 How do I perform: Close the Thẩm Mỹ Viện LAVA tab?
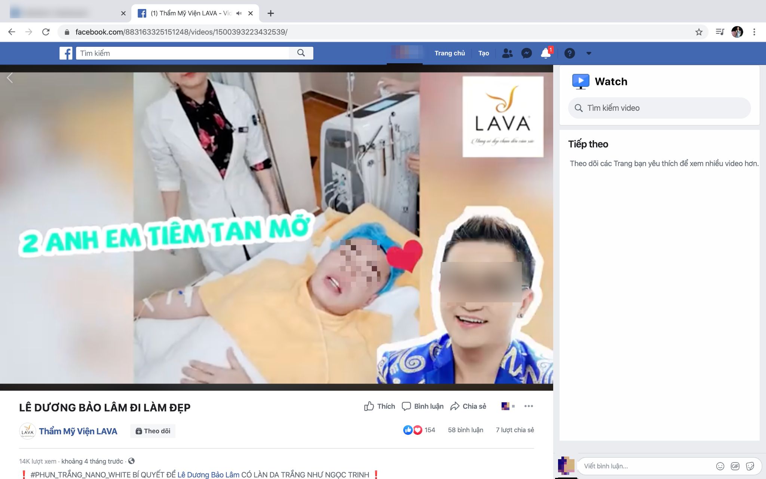251,13
